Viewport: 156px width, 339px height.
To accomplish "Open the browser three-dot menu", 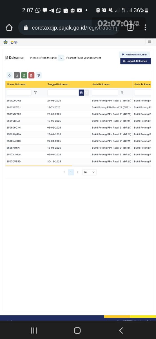I will tap(145, 27).
